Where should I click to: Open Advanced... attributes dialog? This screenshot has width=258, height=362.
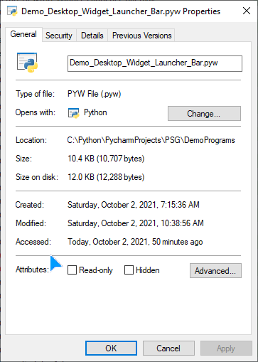point(215,270)
